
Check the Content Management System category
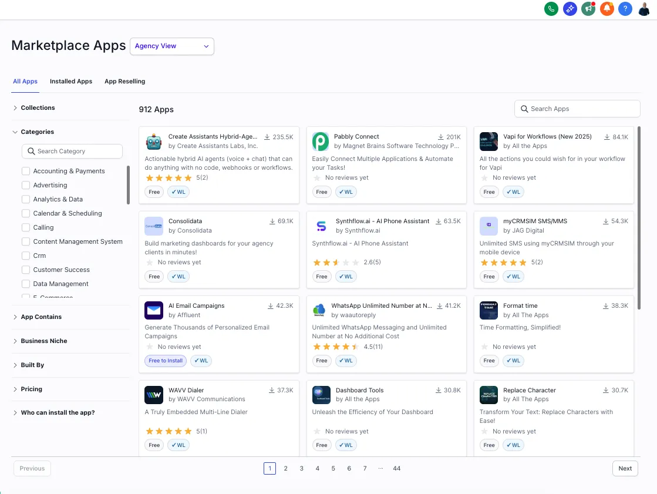[x=26, y=241]
